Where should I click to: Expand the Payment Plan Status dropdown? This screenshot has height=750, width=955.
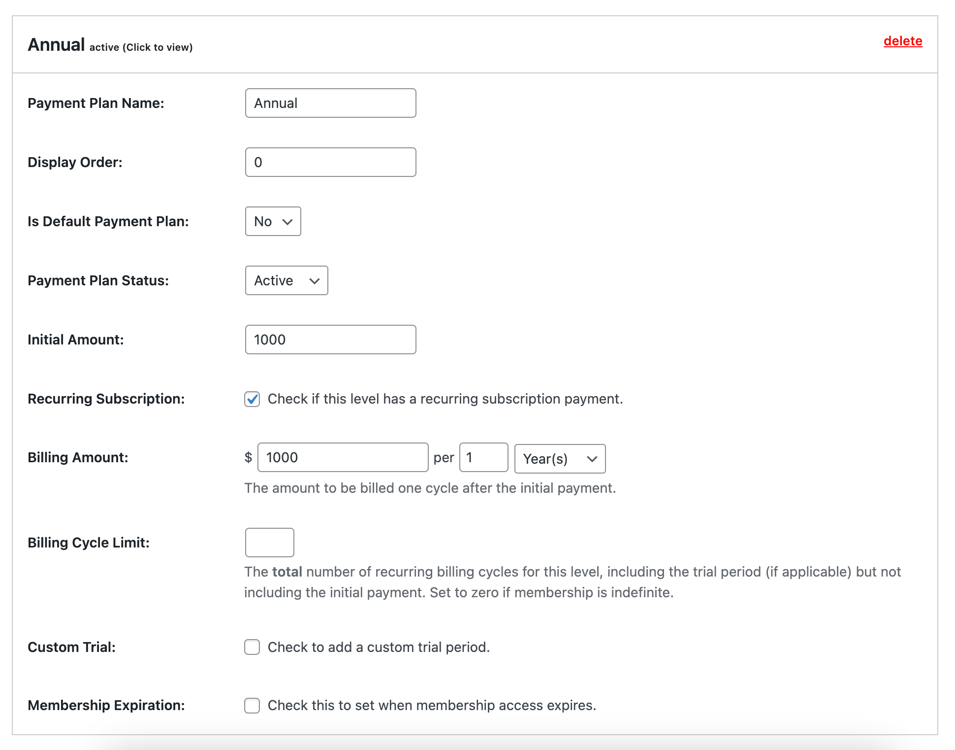[x=287, y=281]
